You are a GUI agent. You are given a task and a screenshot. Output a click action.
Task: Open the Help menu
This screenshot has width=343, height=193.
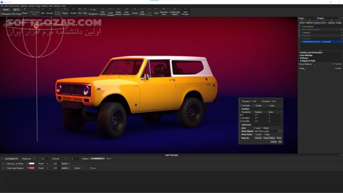[x=63, y=6]
